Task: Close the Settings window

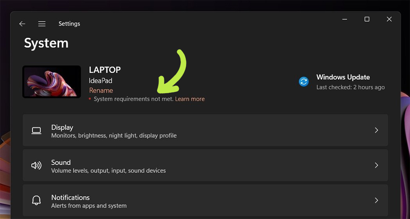Action: click(x=389, y=19)
